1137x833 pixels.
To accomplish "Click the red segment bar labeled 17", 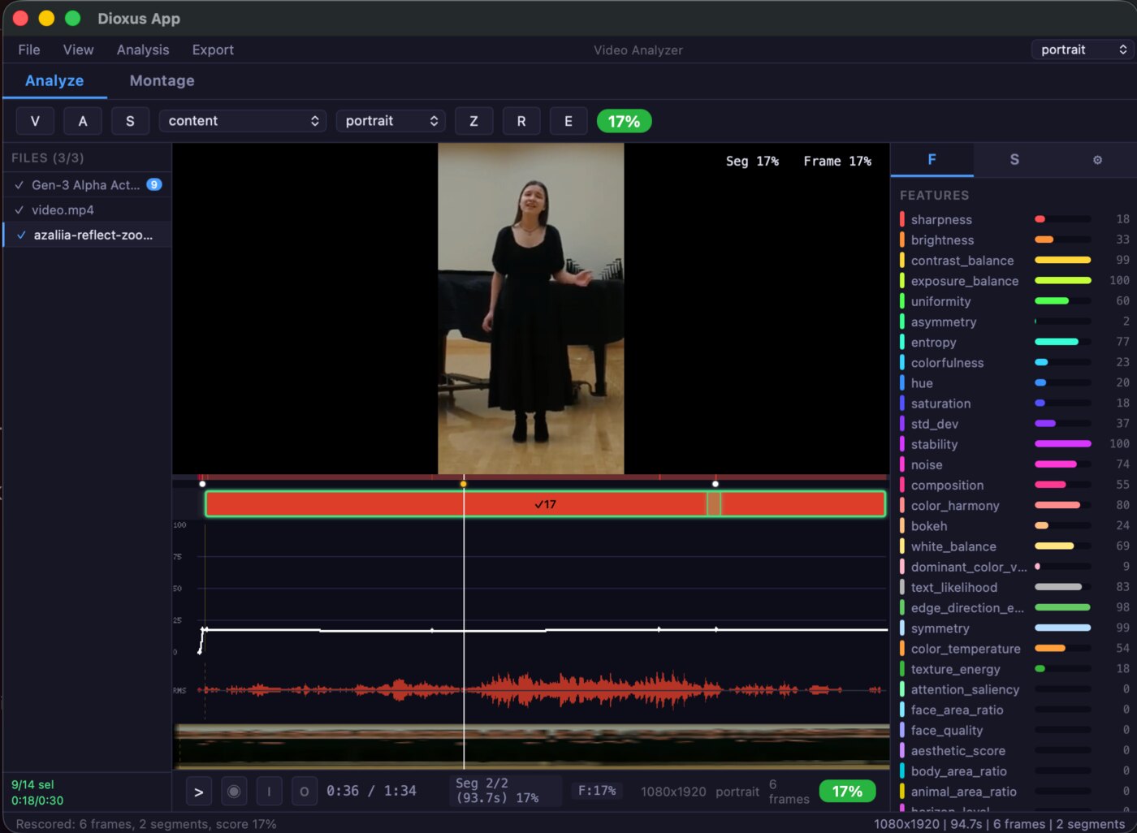I will click(545, 504).
